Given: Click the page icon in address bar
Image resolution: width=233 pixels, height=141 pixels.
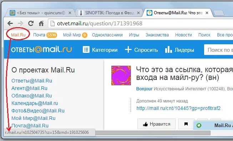Looking at the screenshot, I should pyautogui.click(x=52, y=24).
